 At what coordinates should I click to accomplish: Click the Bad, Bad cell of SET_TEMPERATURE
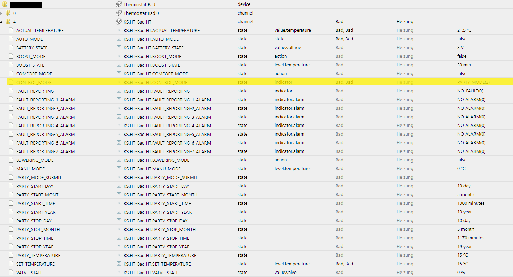[x=344, y=264]
